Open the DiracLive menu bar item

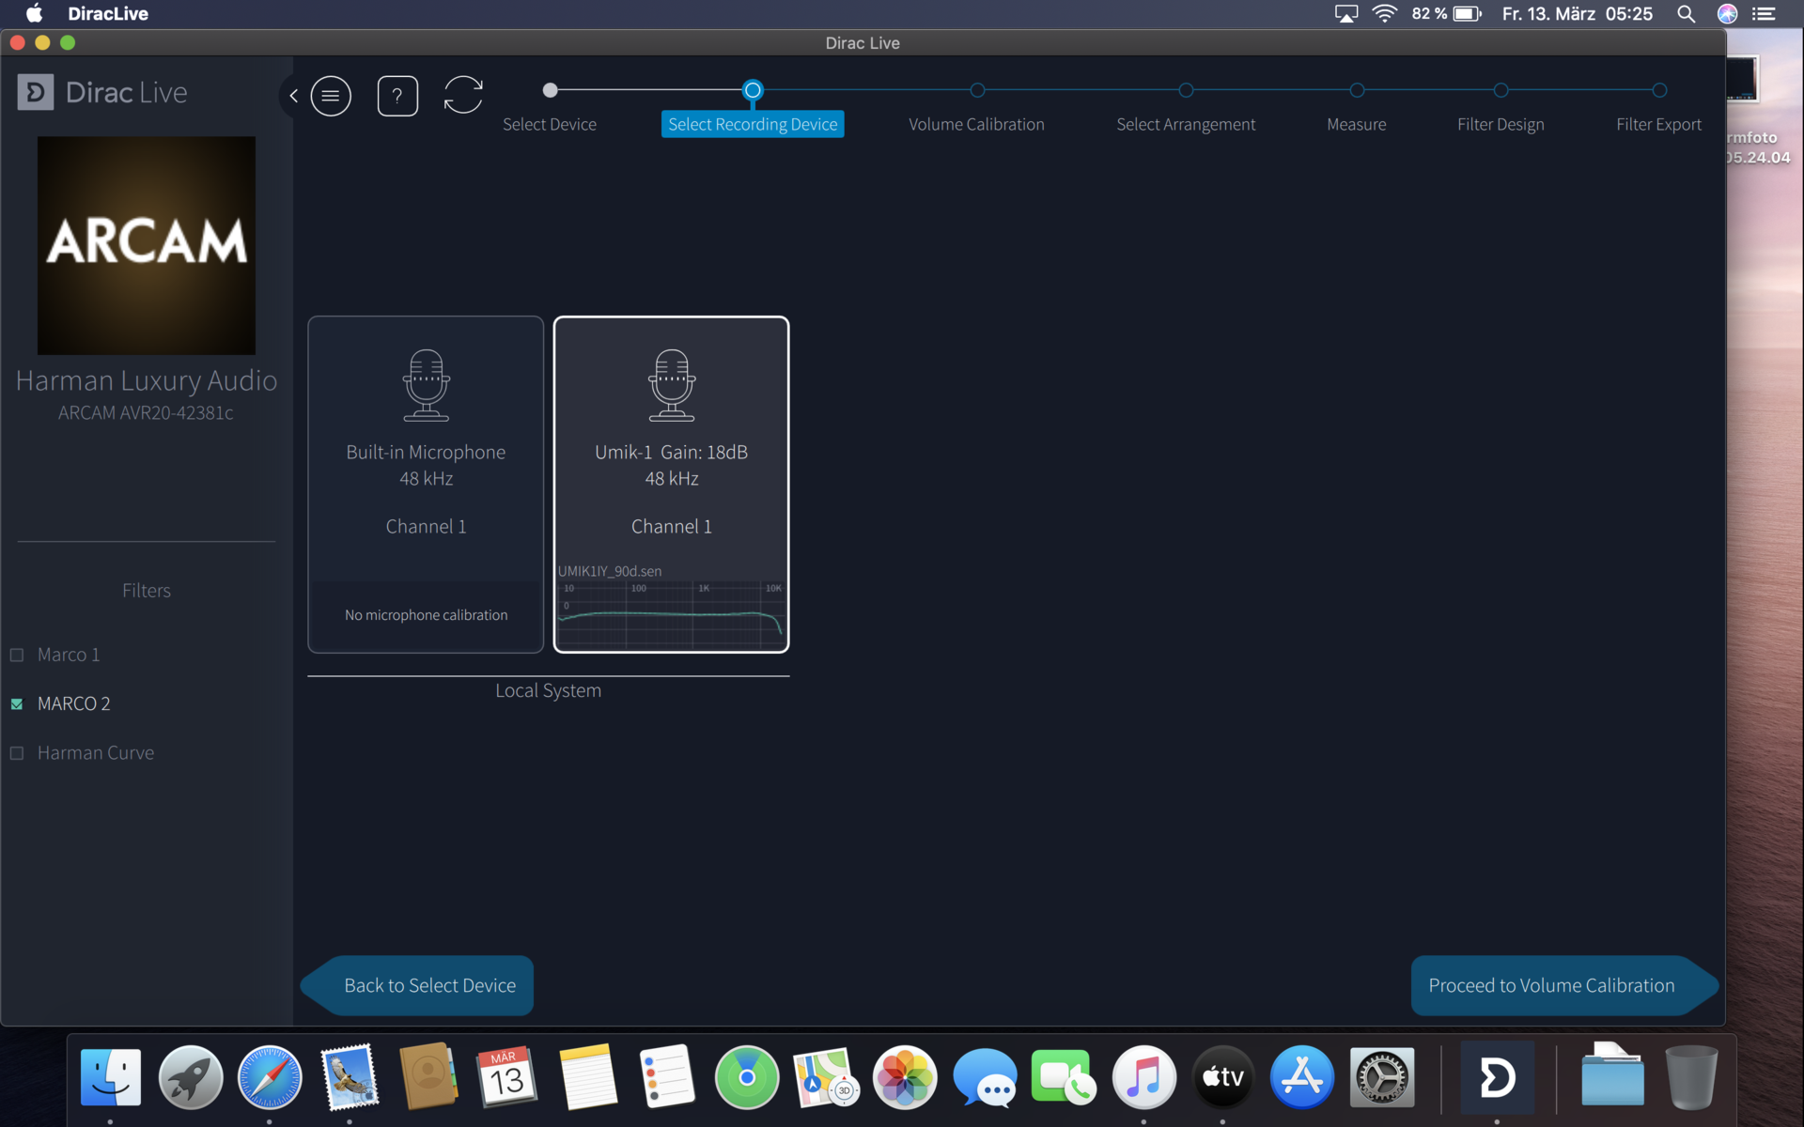pos(108,13)
